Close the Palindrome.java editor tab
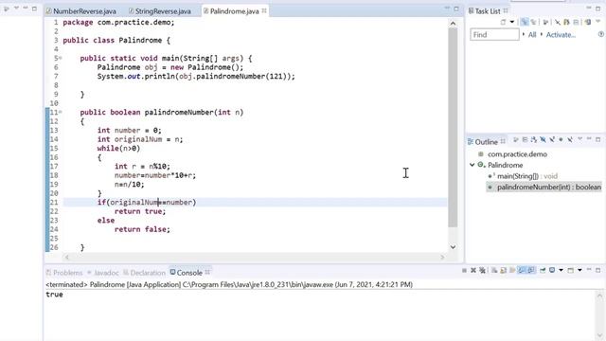This screenshot has width=606, height=341. [264, 10]
